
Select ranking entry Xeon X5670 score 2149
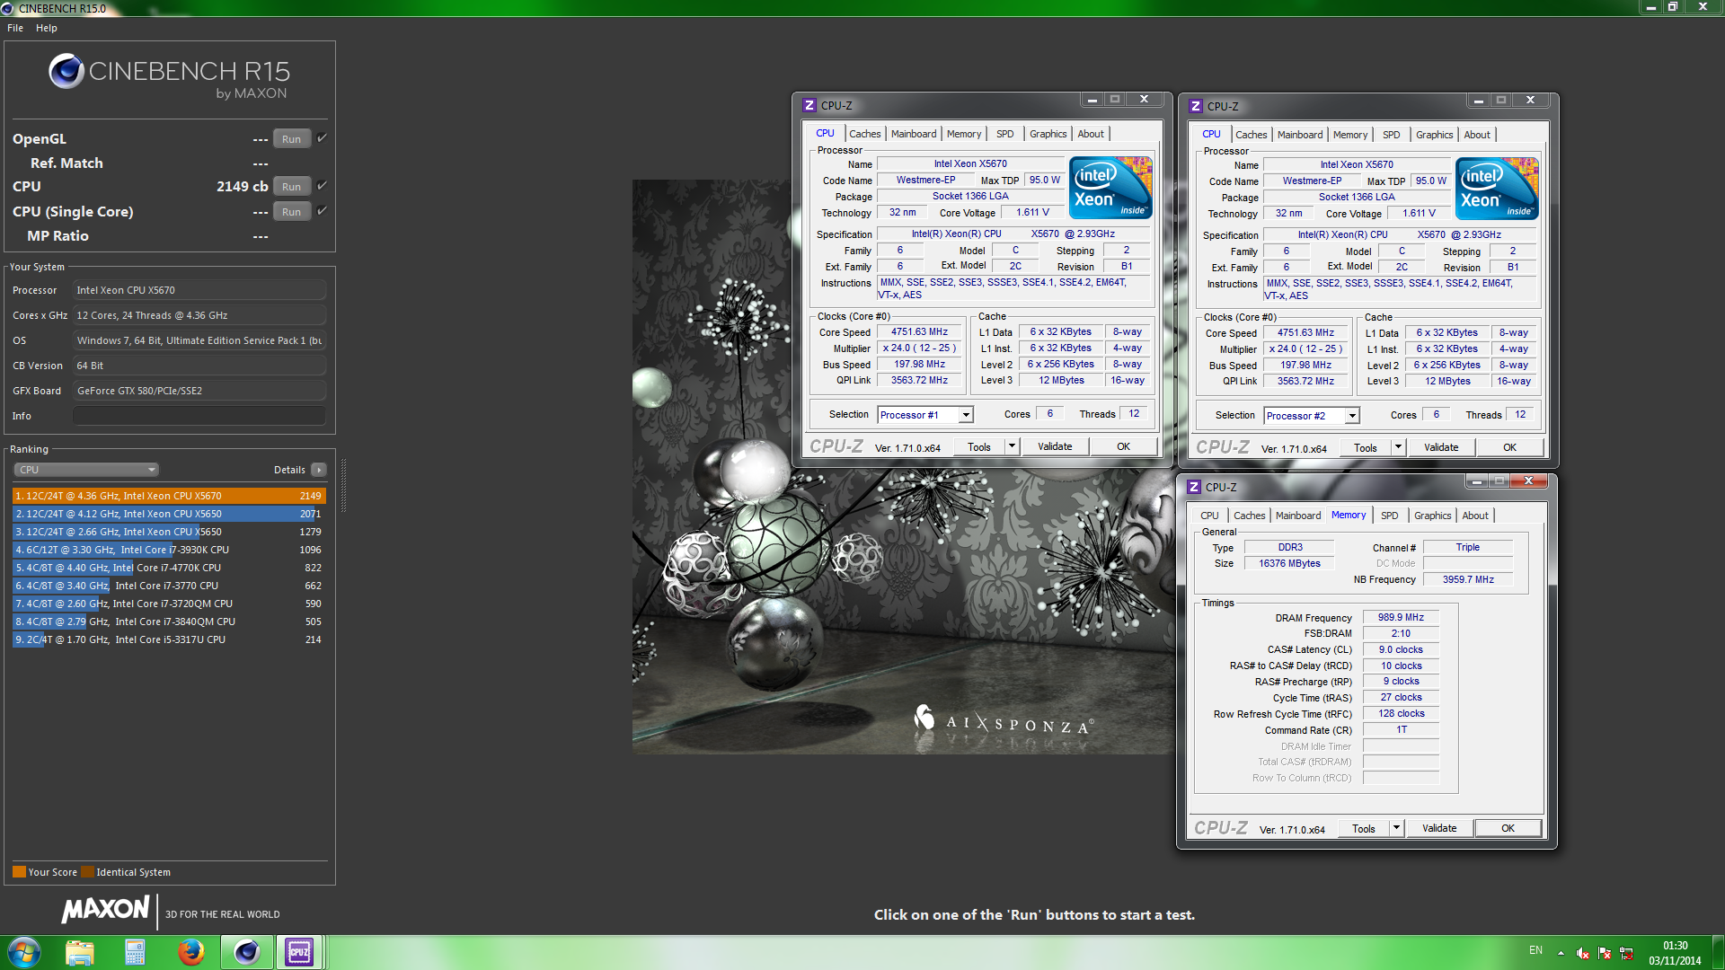(x=169, y=496)
